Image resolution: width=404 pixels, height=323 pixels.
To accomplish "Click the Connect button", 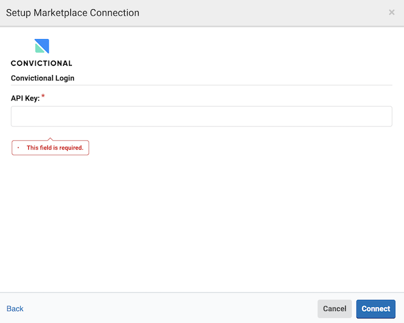I will [x=376, y=309].
